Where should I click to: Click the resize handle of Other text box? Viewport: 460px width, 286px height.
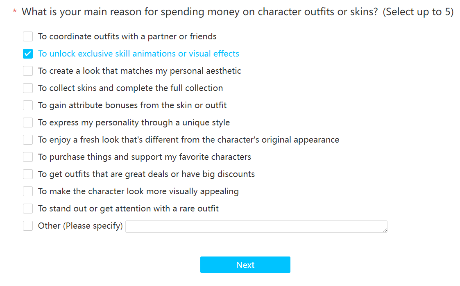click(385, 230)
